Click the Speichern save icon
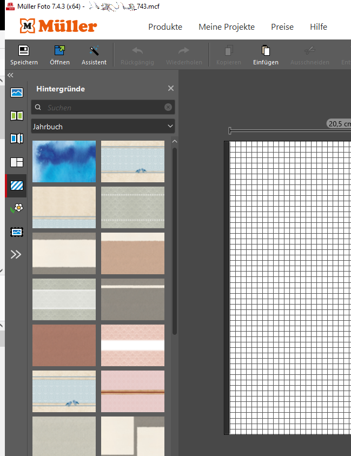Screen dimensions: 351x456 (24, 51)
